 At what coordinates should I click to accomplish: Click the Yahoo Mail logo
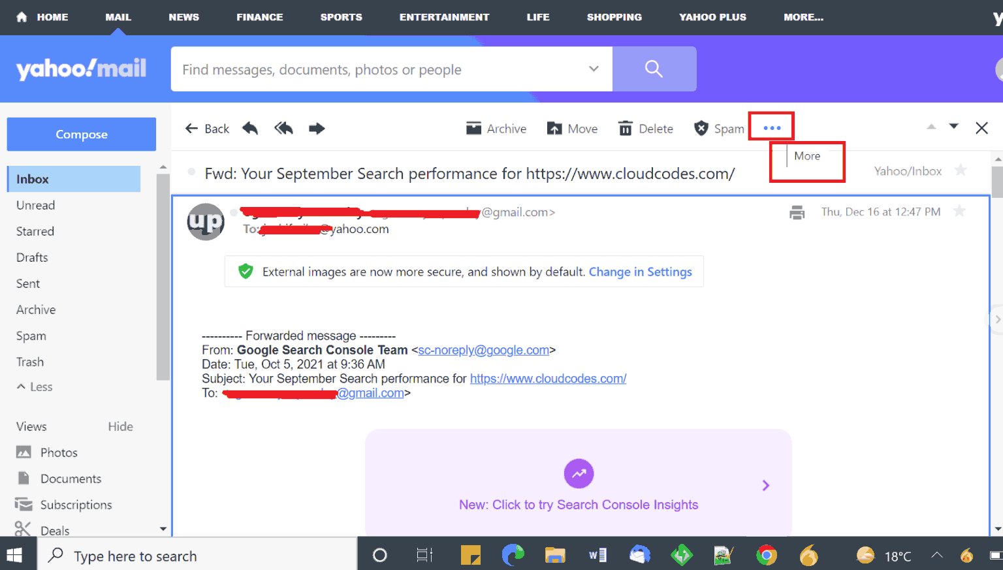[x=81, y=69]
